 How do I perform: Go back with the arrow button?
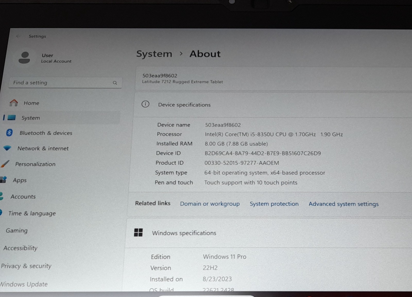18,36
